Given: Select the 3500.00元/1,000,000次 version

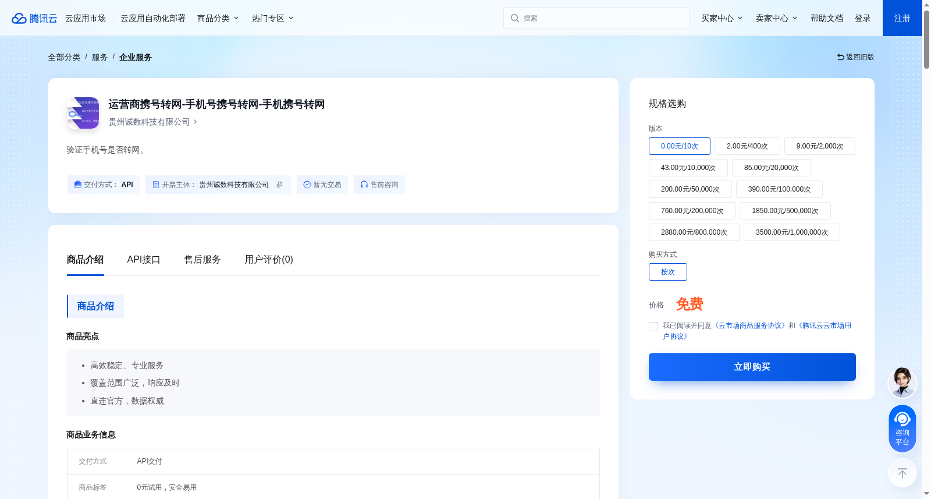Looking at the screenshot, I should 792,232.
